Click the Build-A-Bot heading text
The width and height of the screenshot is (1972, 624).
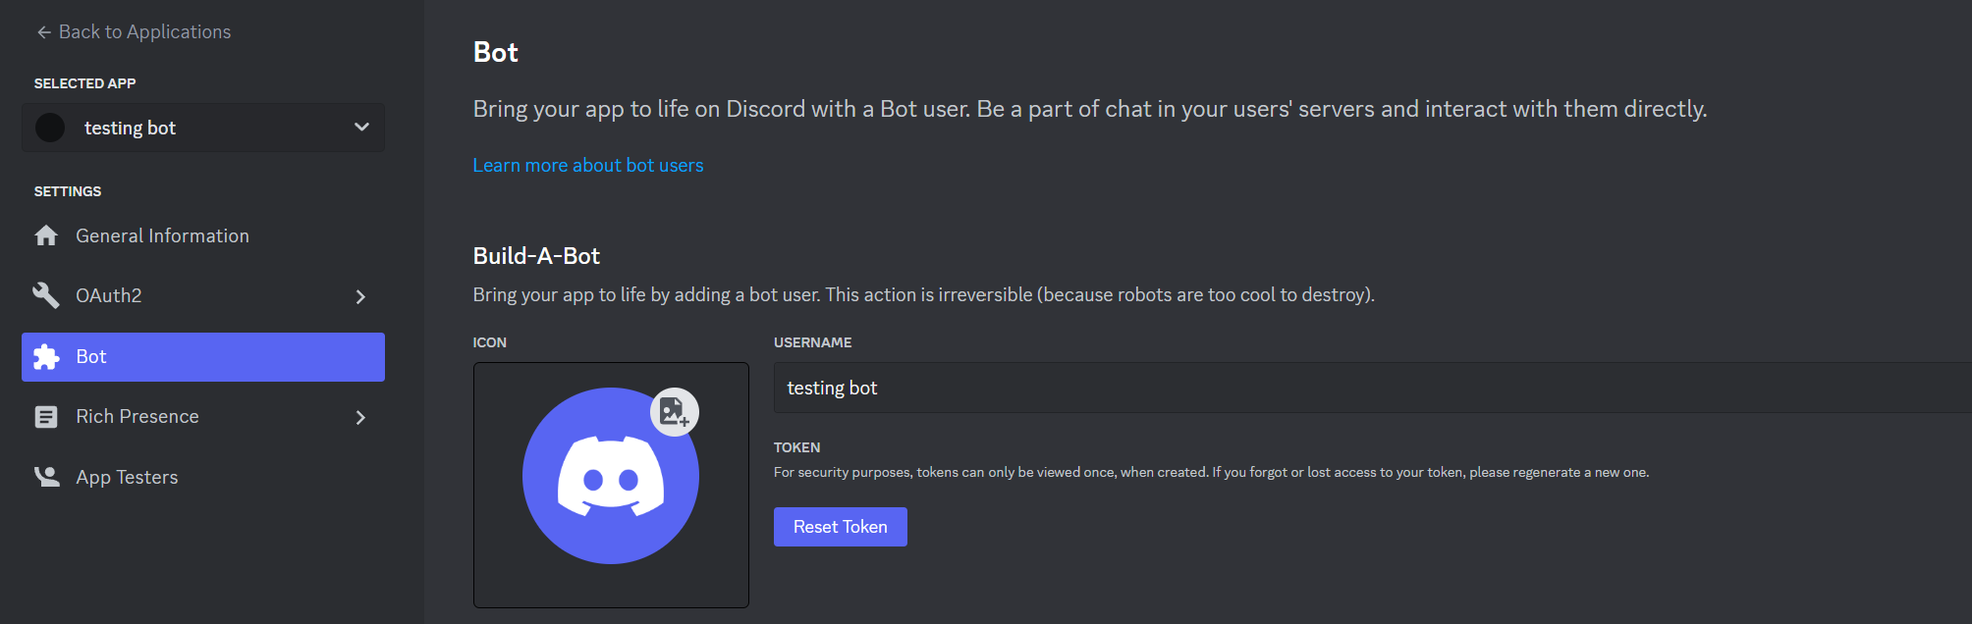pyautogui.click(x=536, y=255)
